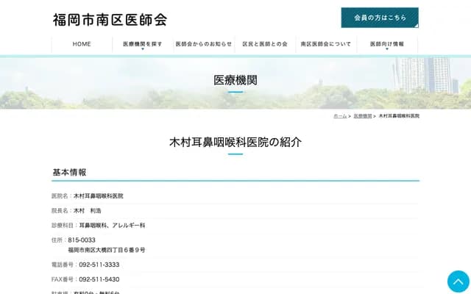This screenshot has height=294, width=471.
Task: Click the 木村耳鼻咽喉科医院の紹介 heading
Action: pos(235,142)
